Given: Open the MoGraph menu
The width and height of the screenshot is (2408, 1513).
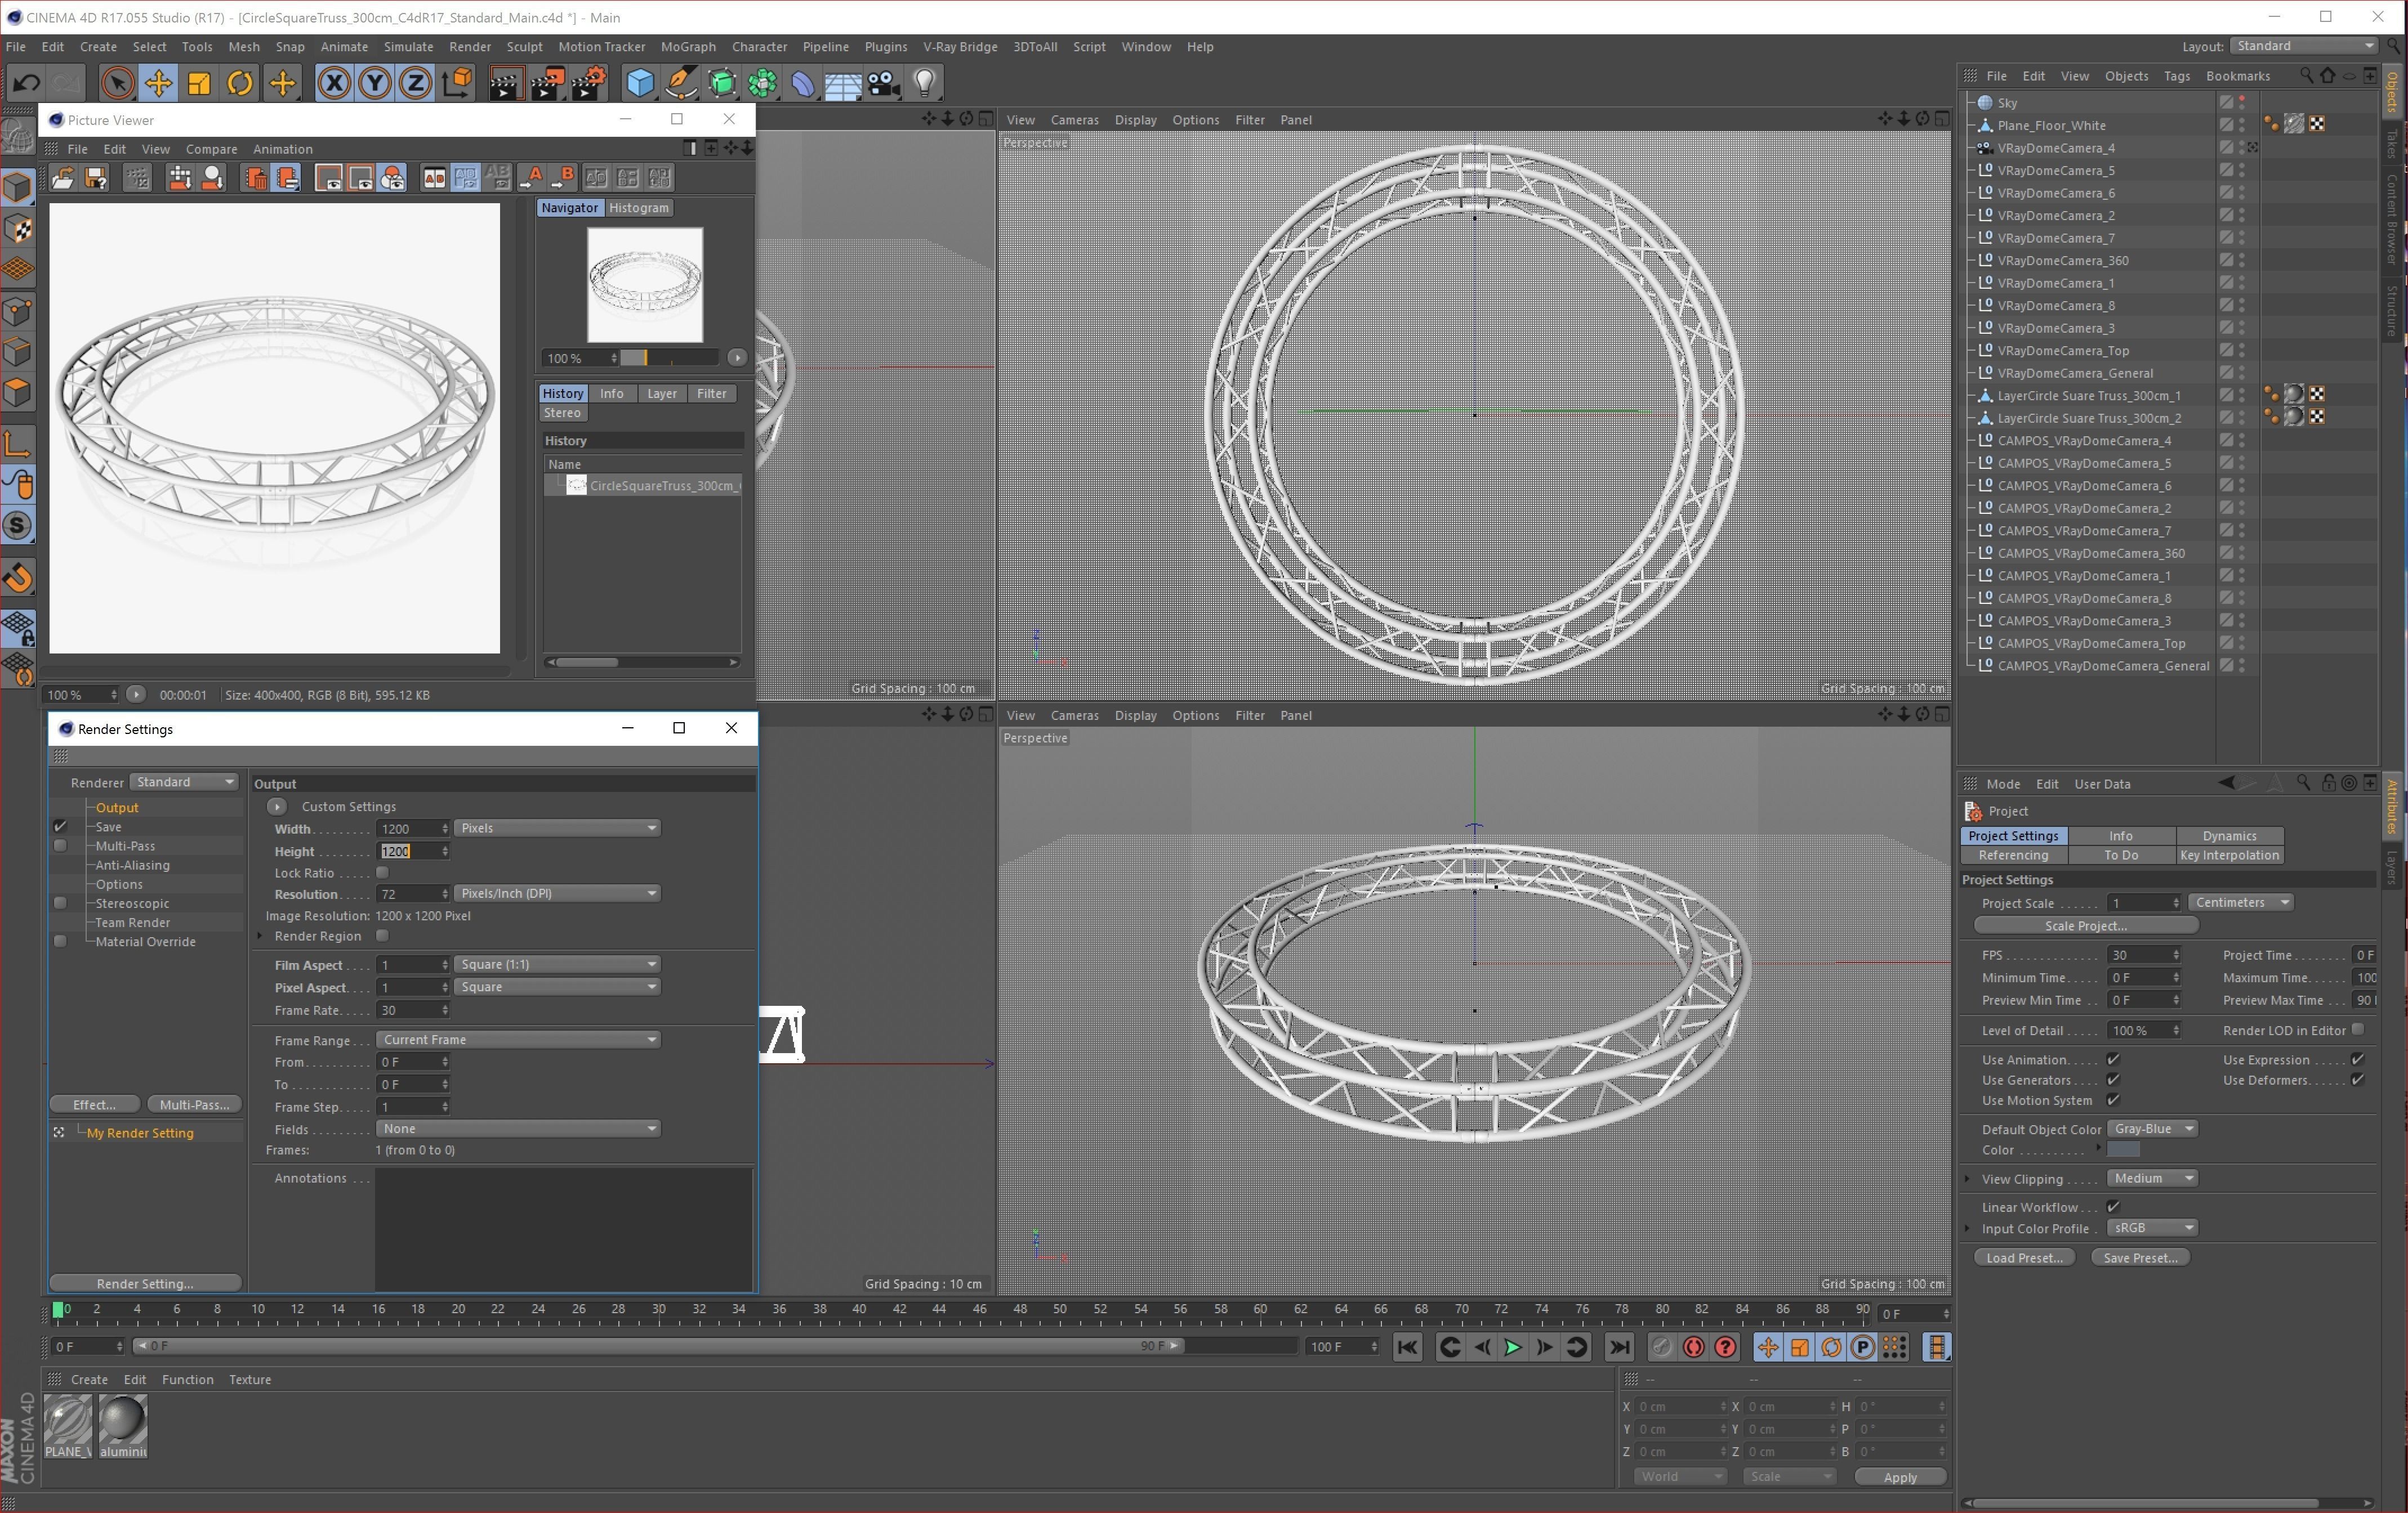Looking at the screenshot, I should tap(688, 47).
